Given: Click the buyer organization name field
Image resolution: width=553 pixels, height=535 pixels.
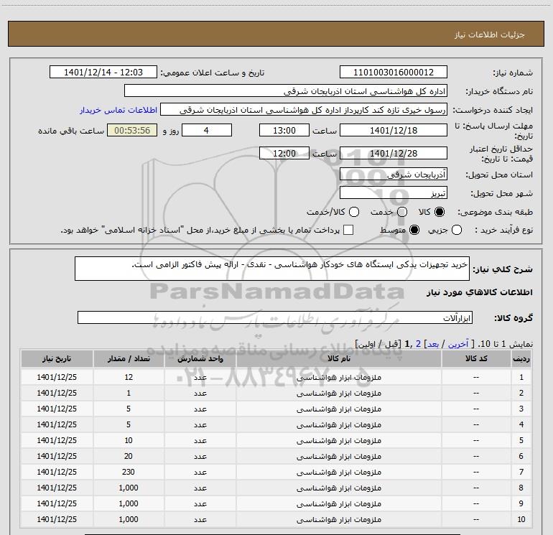Looking at the screenshot, I should [286, 91].
